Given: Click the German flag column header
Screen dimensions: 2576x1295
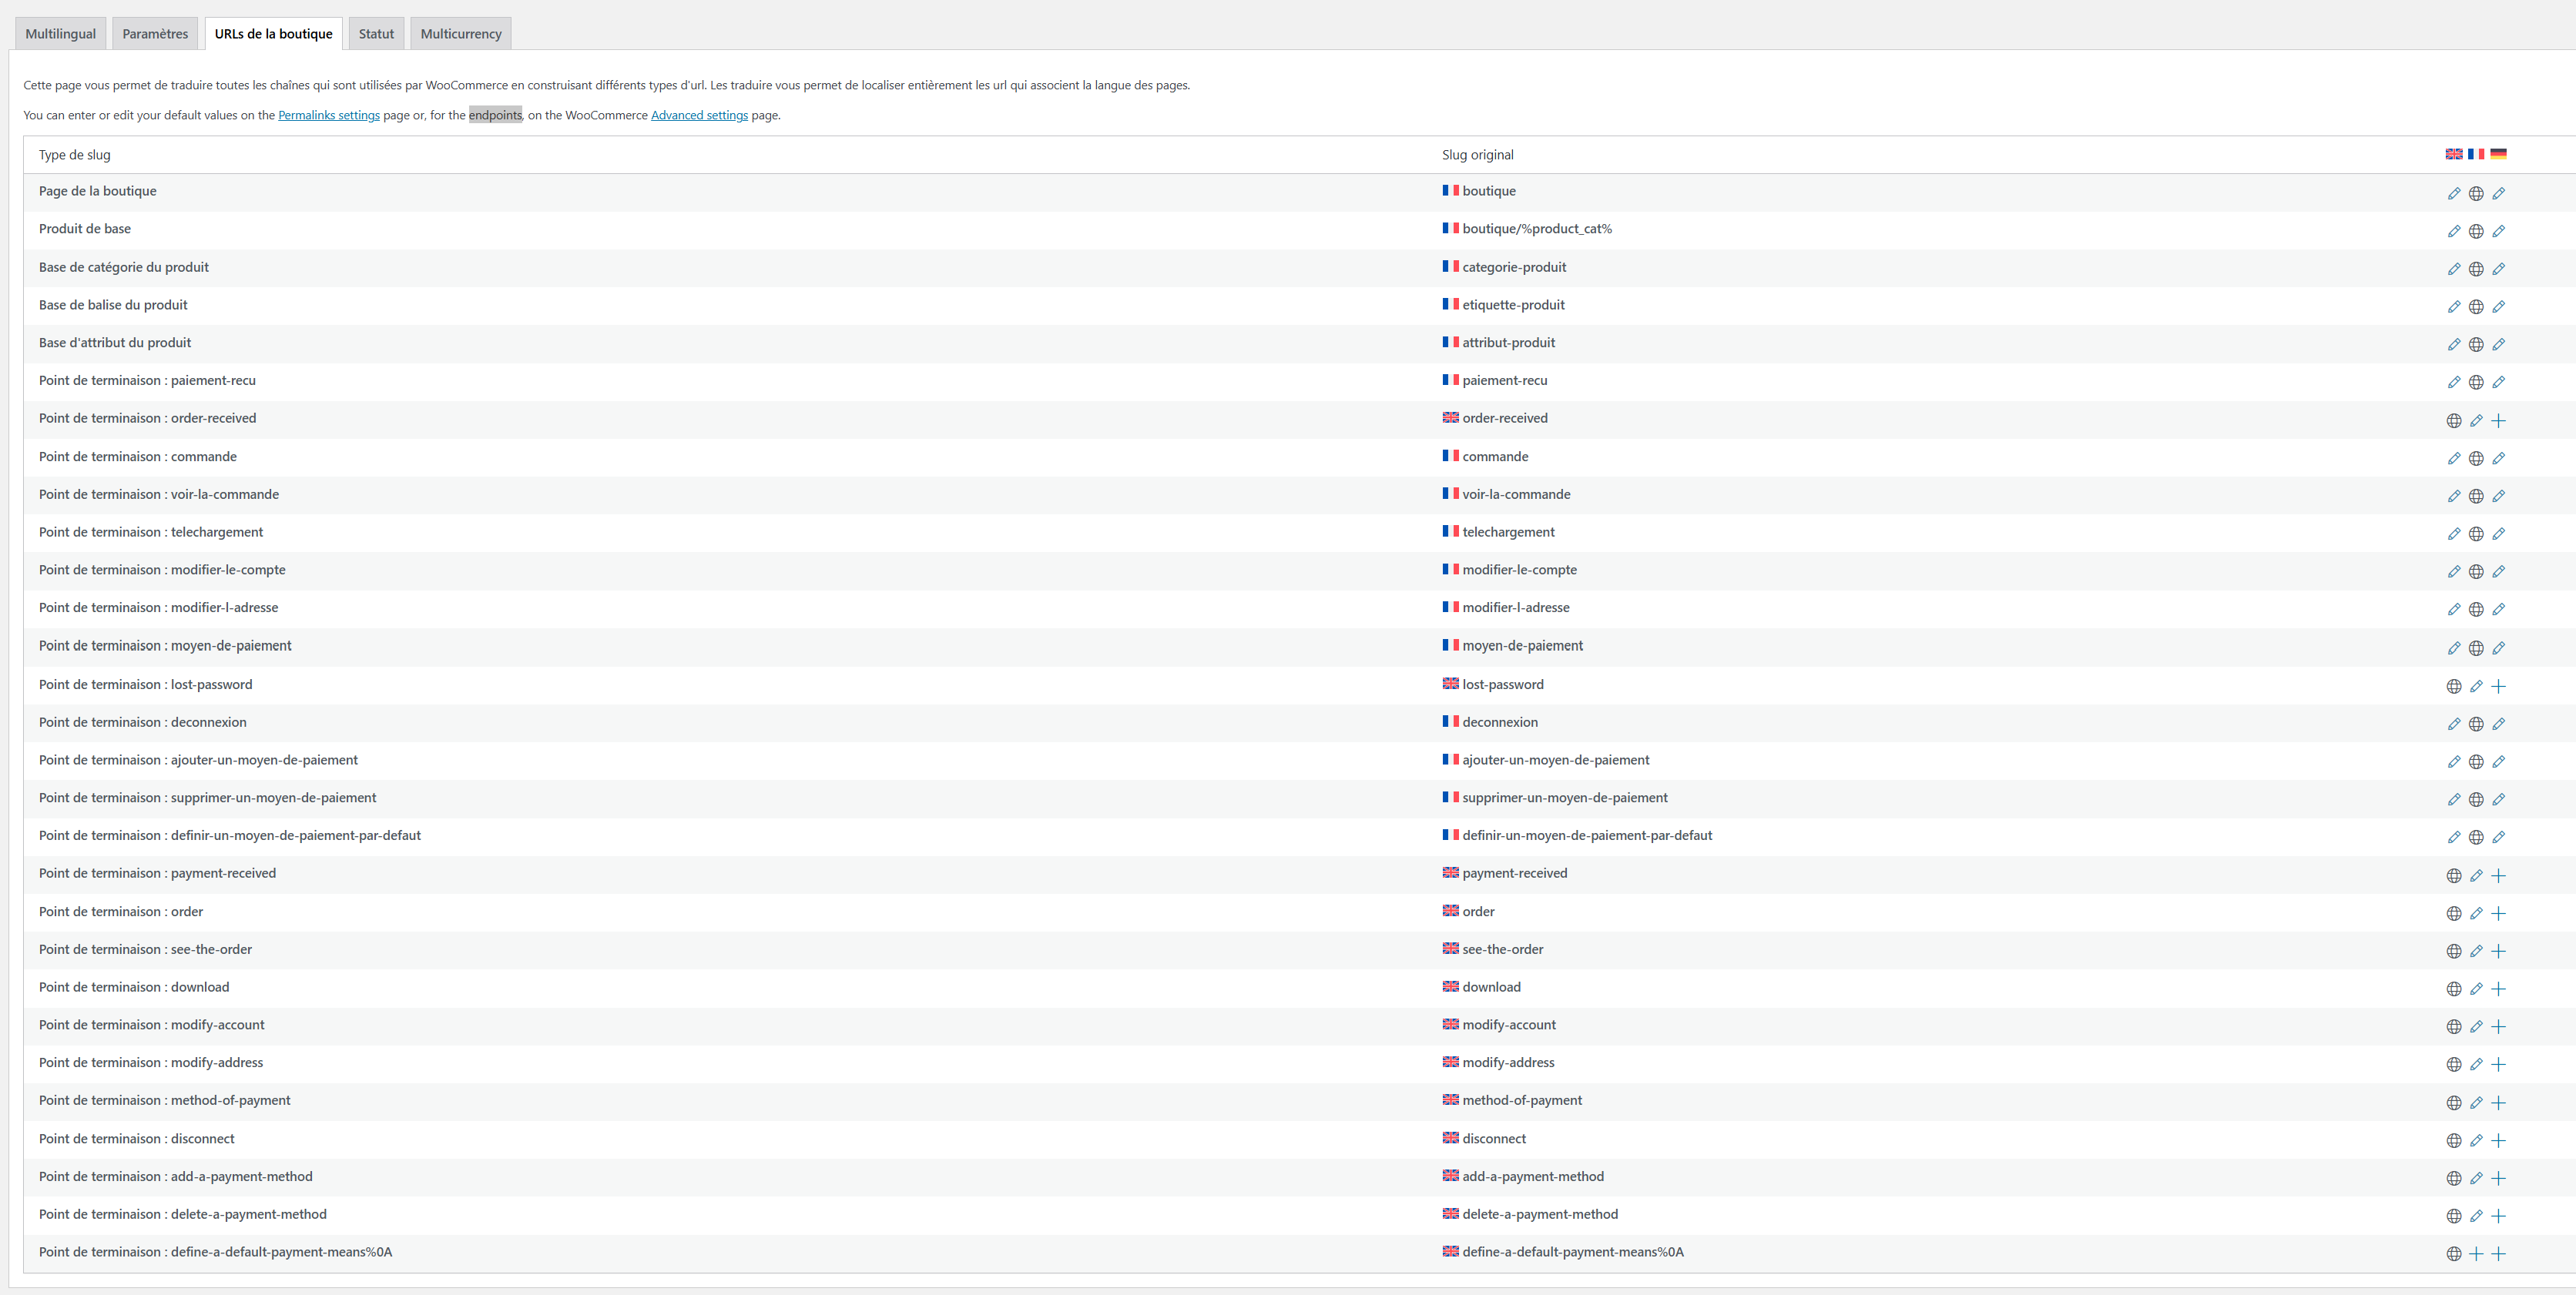Looking at the screenshot, I should (2498, 154).
